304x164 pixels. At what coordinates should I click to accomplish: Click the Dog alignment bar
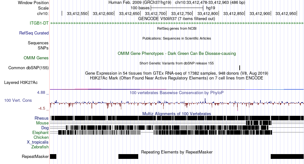coord(167,128)
